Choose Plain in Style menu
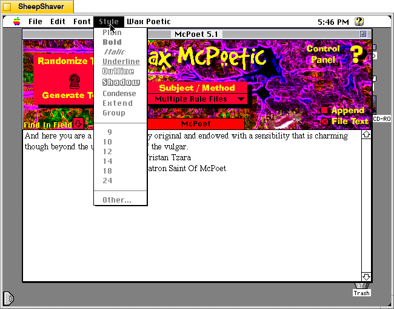 (x=121, y=33)
